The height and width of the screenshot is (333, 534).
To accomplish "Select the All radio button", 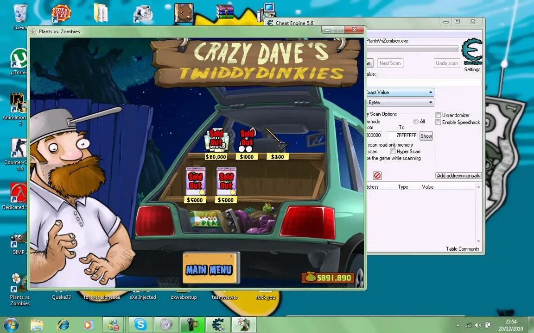I will [416, 121].
